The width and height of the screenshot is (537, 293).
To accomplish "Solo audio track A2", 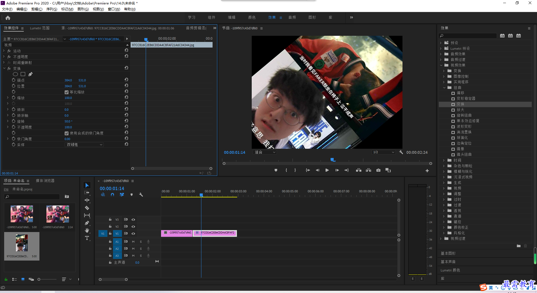I will click(x=141, y=249).
